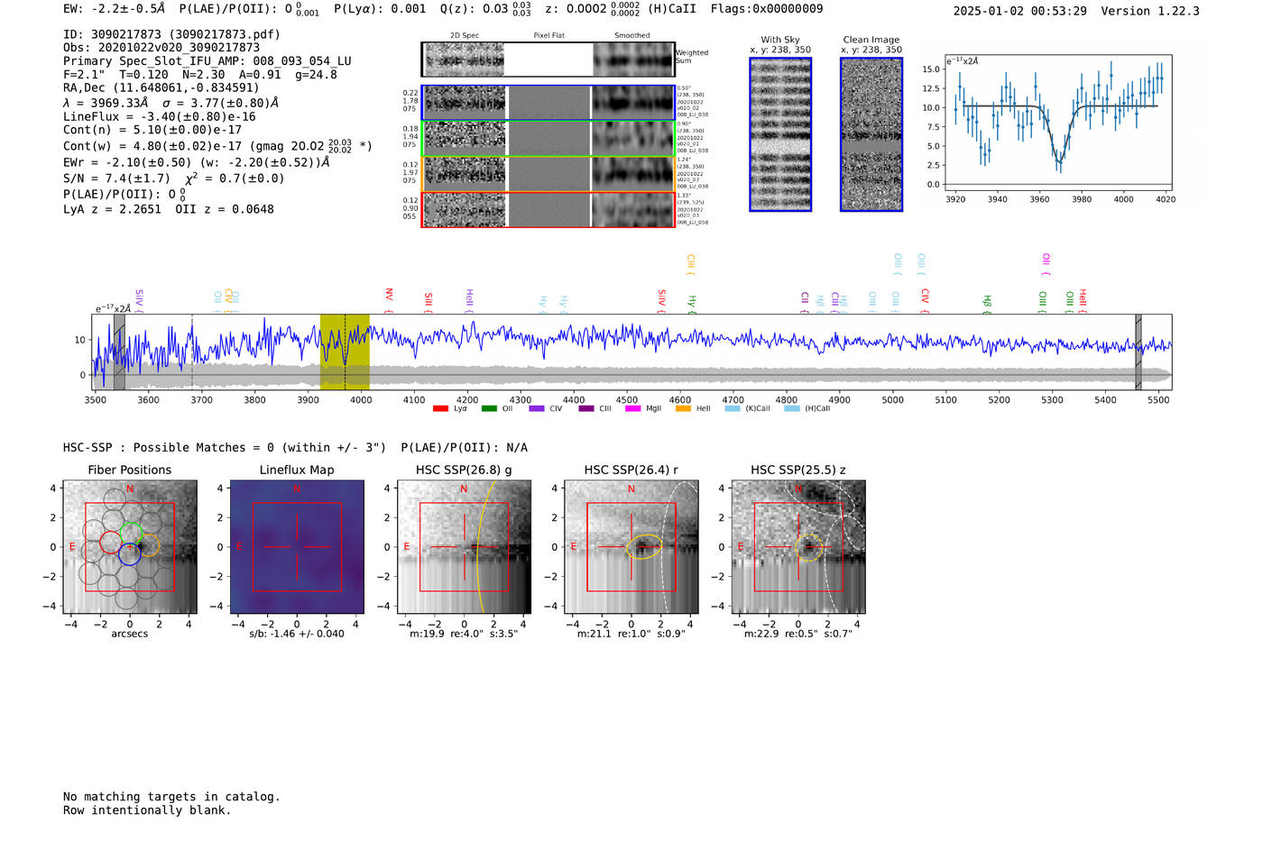Click the Cont(n) = 5.10 line
Viewport: 1263px width, 859px height.
point(152,130)
